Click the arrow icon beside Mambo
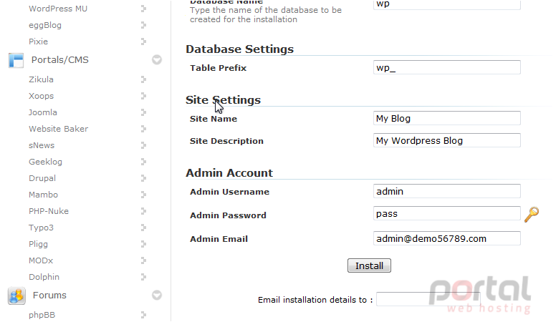This screenshot has height=322, width=556. click(143, 195)
